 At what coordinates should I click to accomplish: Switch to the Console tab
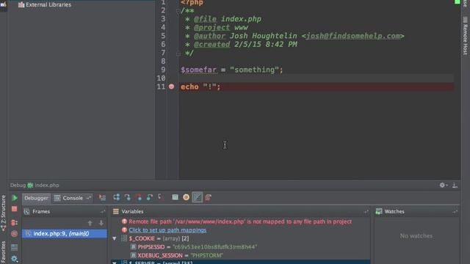pyautogui.click(x=73, y=198)
